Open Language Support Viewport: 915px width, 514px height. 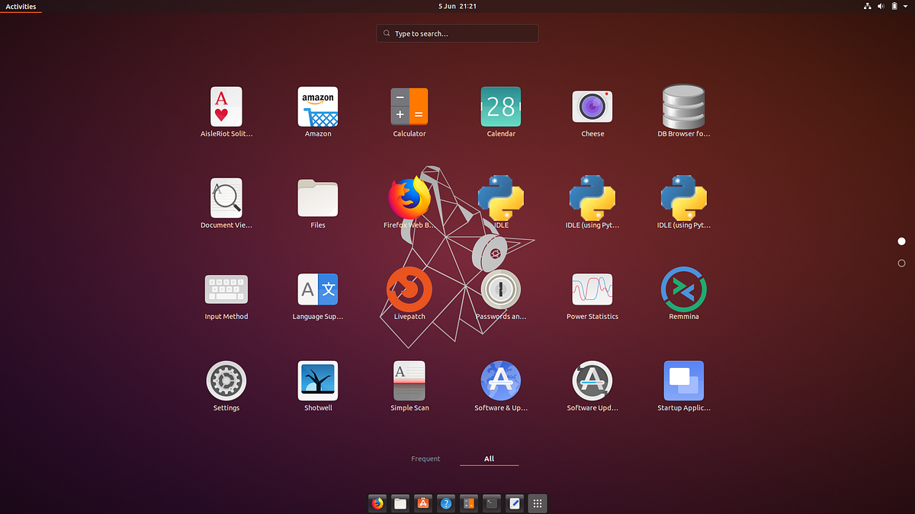[x=318, y=289]
